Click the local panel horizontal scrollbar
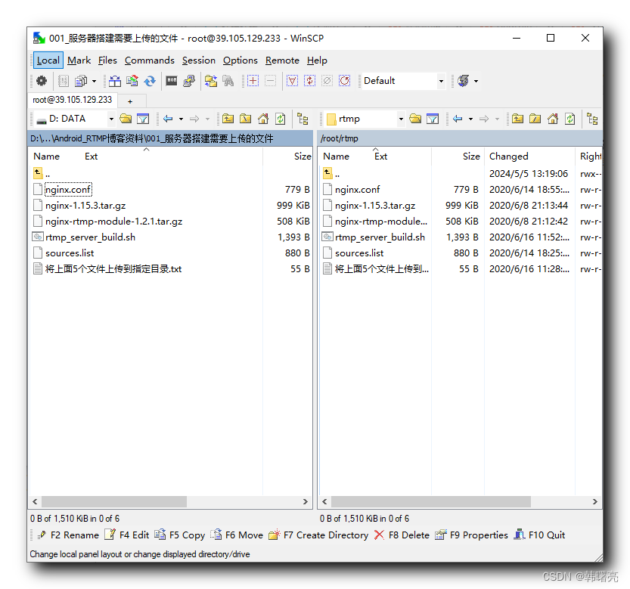 (113, 501)
